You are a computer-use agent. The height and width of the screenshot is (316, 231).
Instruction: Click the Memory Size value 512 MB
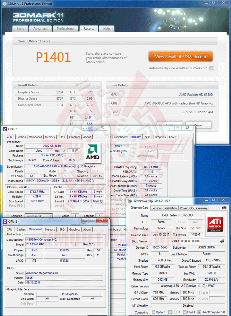(x=163, y=280)
